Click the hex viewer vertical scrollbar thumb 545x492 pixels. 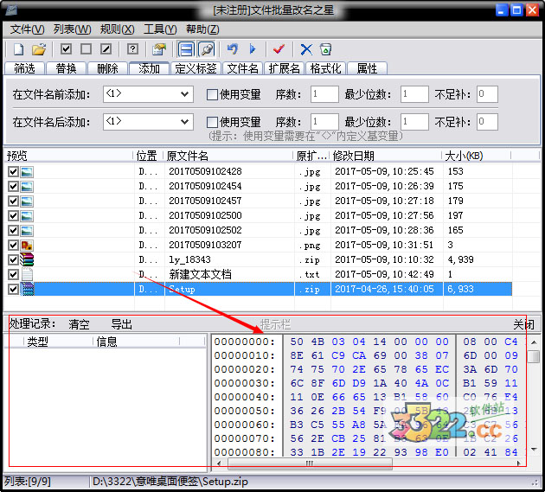click(x=534, y=356)
